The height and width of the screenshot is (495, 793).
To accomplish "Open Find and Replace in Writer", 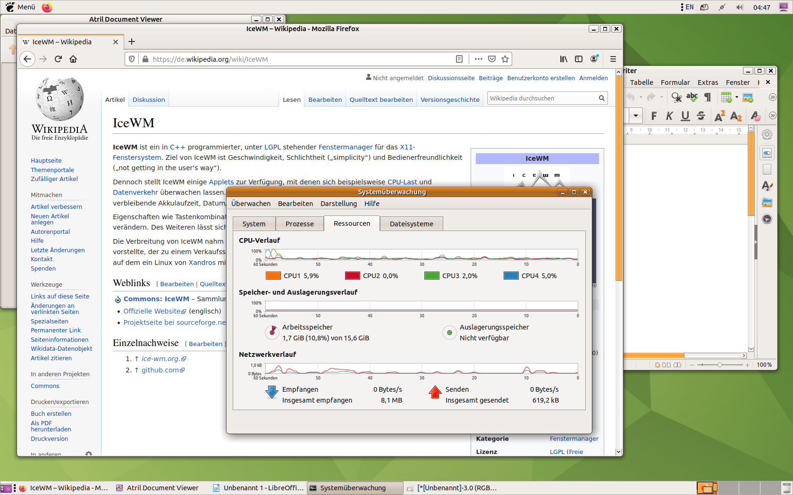I will 676,97.
